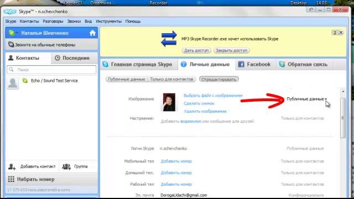Switch to the Контакты tab
Screen dimensions: 354x199
point(28,58)
